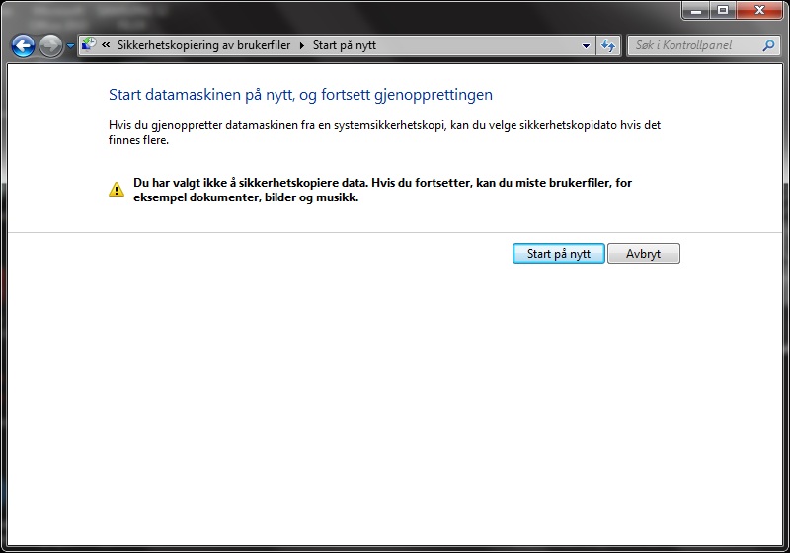The width and height of the screenshot is (790, 553).
Task: Minimize the window
Action: 696,10
